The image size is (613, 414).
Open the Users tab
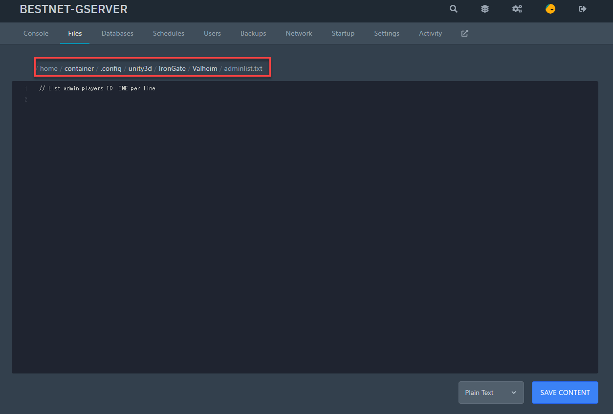pyautogui.click(x=212, y=33)
